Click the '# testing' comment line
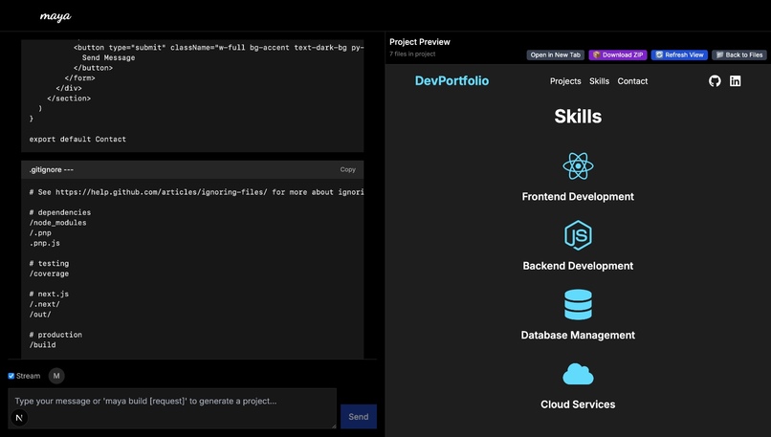Viewport: 771px width, 437px height. [x=49, y=264]
